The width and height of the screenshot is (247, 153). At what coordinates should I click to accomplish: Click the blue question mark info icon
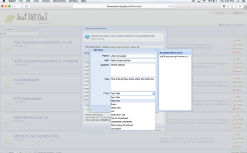coord(87,37)
